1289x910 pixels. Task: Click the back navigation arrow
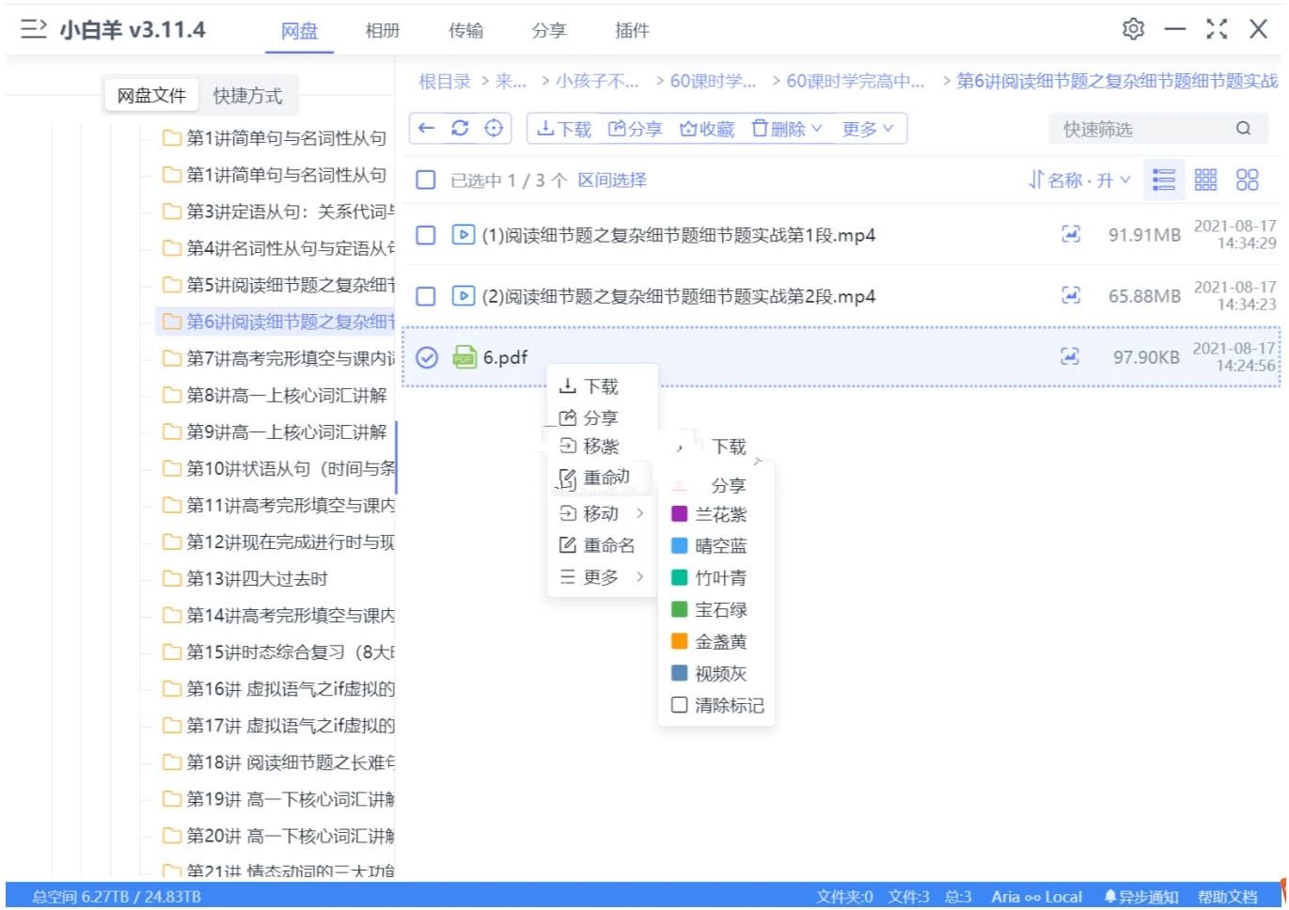pos(428,128)
